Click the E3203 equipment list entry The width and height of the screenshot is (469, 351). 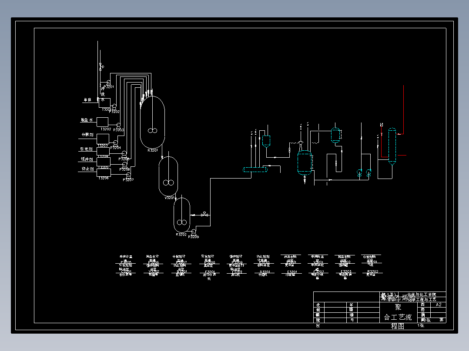coord(346,272)
